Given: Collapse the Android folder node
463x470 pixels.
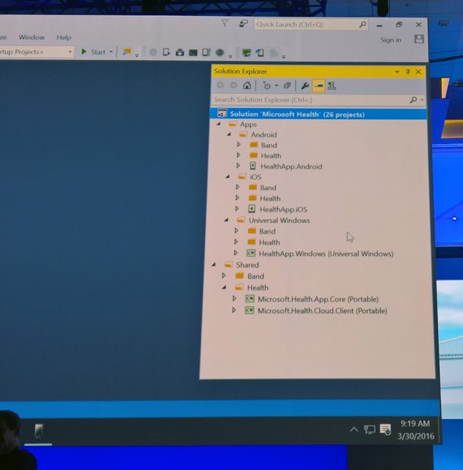Looking at the screenshot, I should point(229,135).
